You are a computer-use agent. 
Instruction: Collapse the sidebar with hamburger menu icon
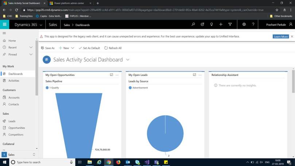pyautogui.click(x=4, y=33)
